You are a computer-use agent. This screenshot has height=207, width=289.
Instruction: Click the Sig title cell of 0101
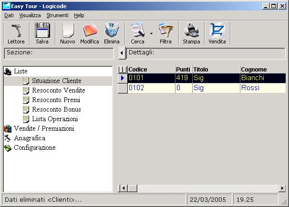click(x=216, y=78)
